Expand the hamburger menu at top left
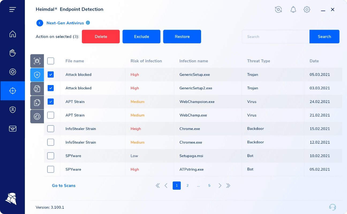 (13, 10)
